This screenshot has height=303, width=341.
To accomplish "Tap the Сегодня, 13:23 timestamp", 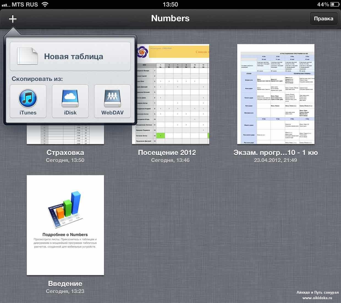I will [x=65, y=291].
